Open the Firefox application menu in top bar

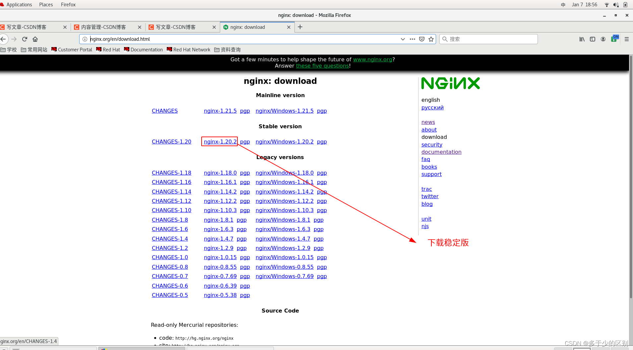68,5
